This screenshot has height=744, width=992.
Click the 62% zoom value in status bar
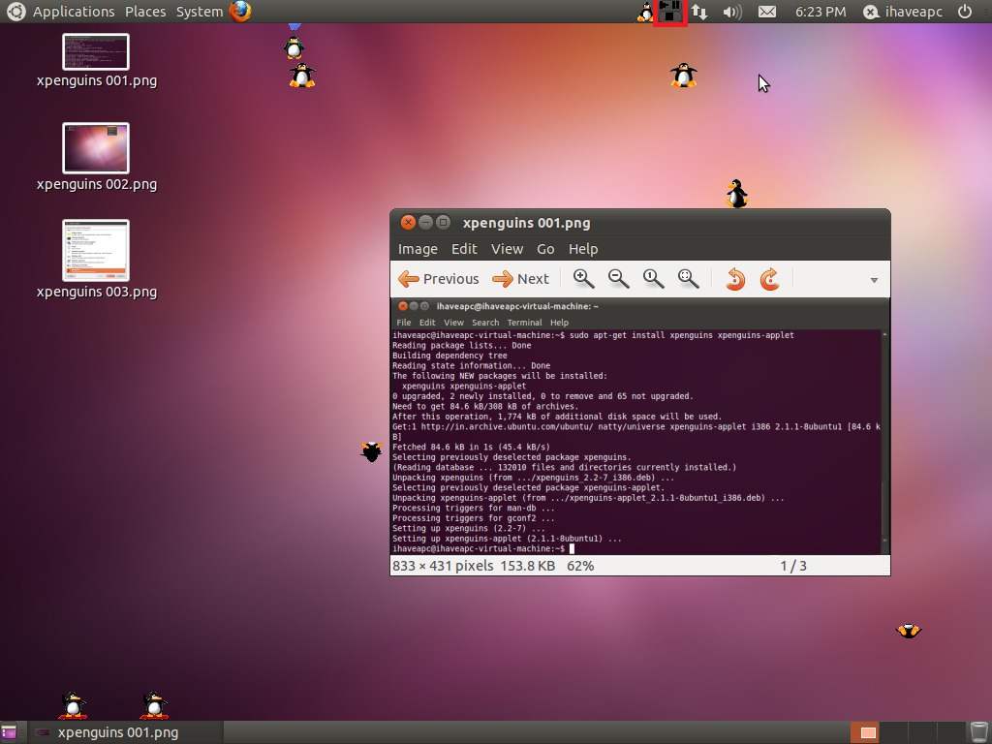pyautogui.click(x=580, y=566)
